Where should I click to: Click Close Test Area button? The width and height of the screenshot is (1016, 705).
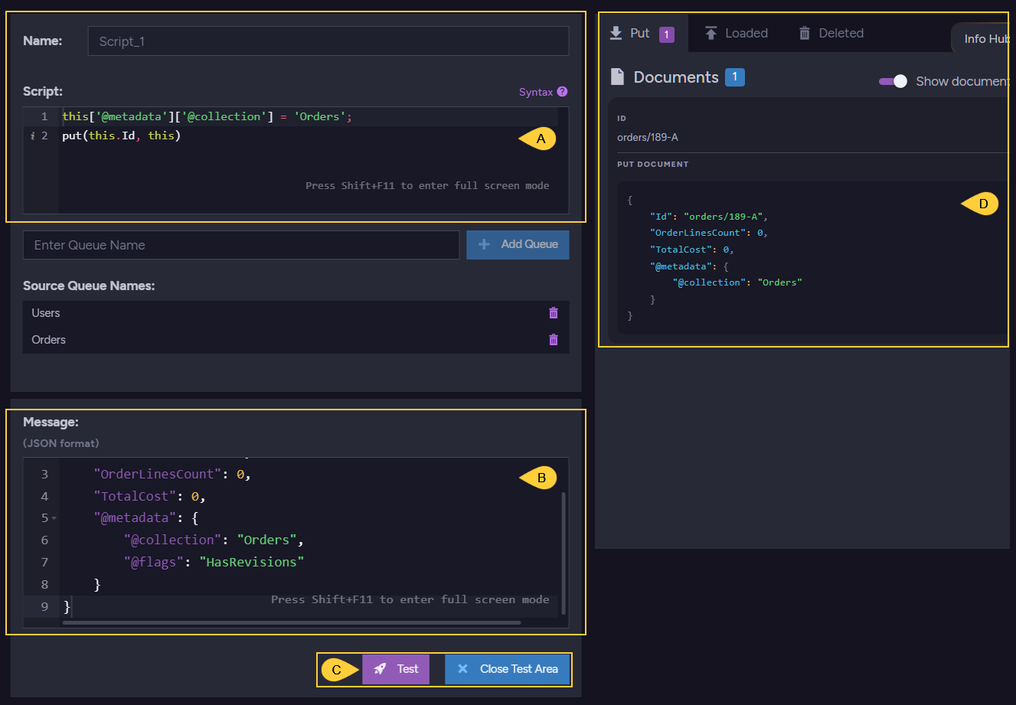pos(507,669)
